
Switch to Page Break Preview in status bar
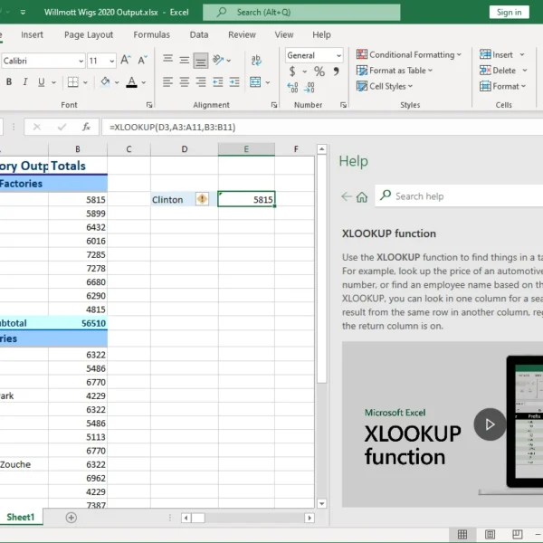click(x=517, y=534)
